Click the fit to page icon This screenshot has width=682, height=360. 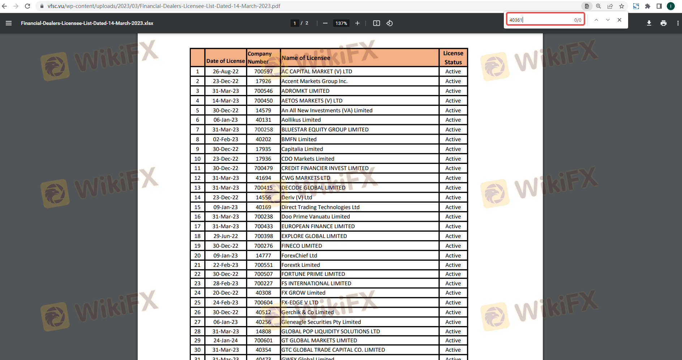coord(377,23)
